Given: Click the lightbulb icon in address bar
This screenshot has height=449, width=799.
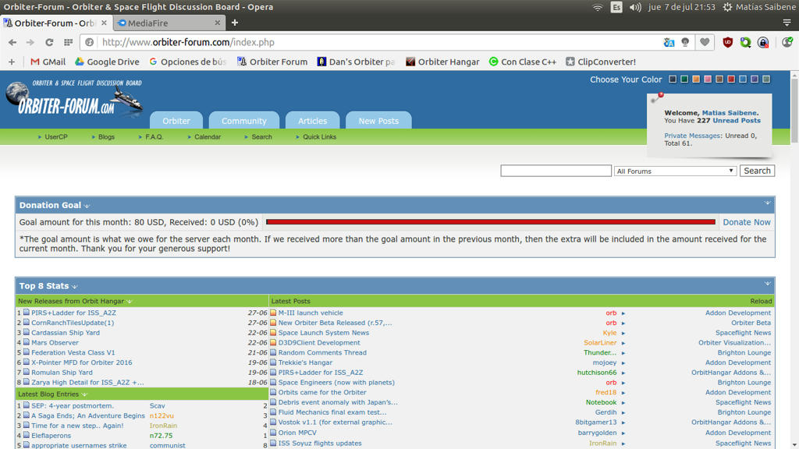Looking at the screenshot, I should pyautogui.click(x=685, y=42).
